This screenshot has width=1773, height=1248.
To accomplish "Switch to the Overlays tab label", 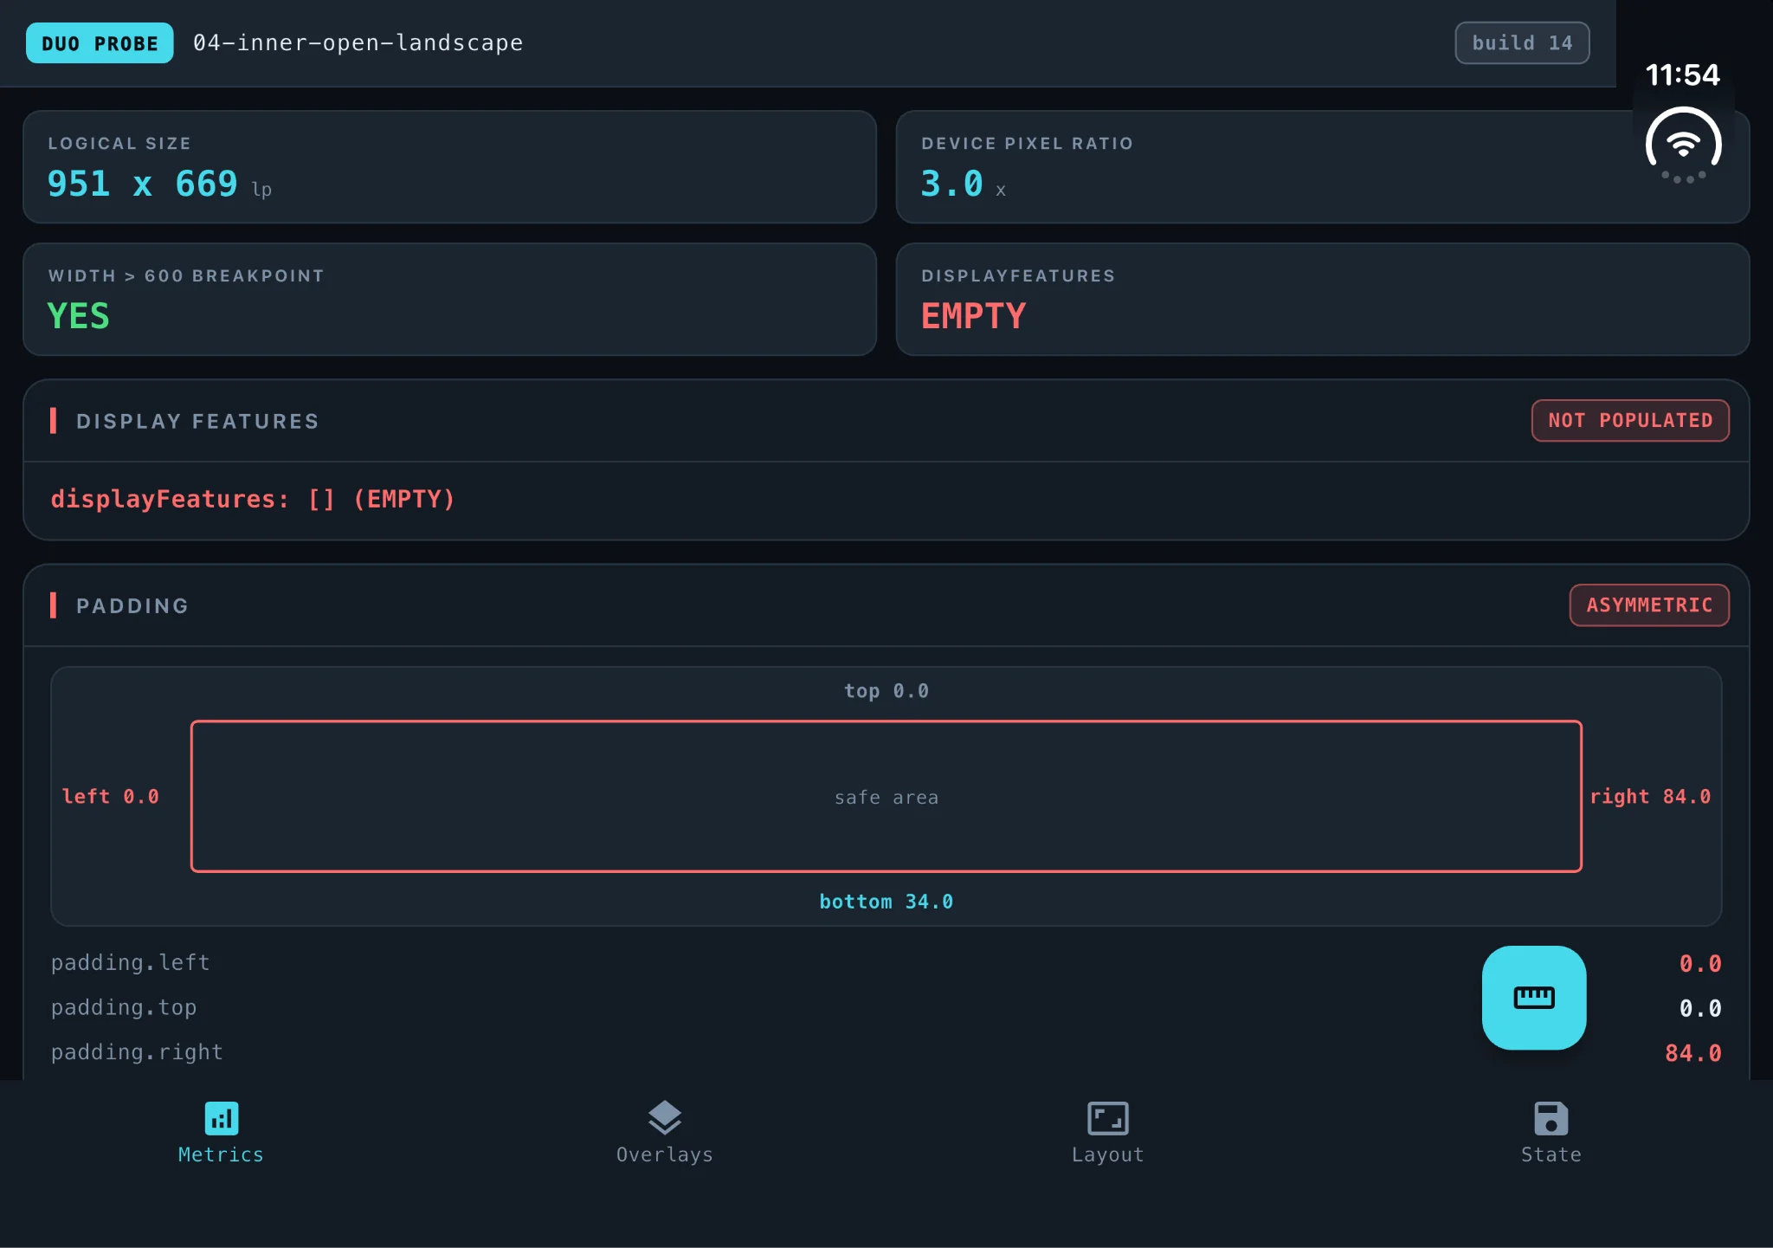I will pos(665,1154).
